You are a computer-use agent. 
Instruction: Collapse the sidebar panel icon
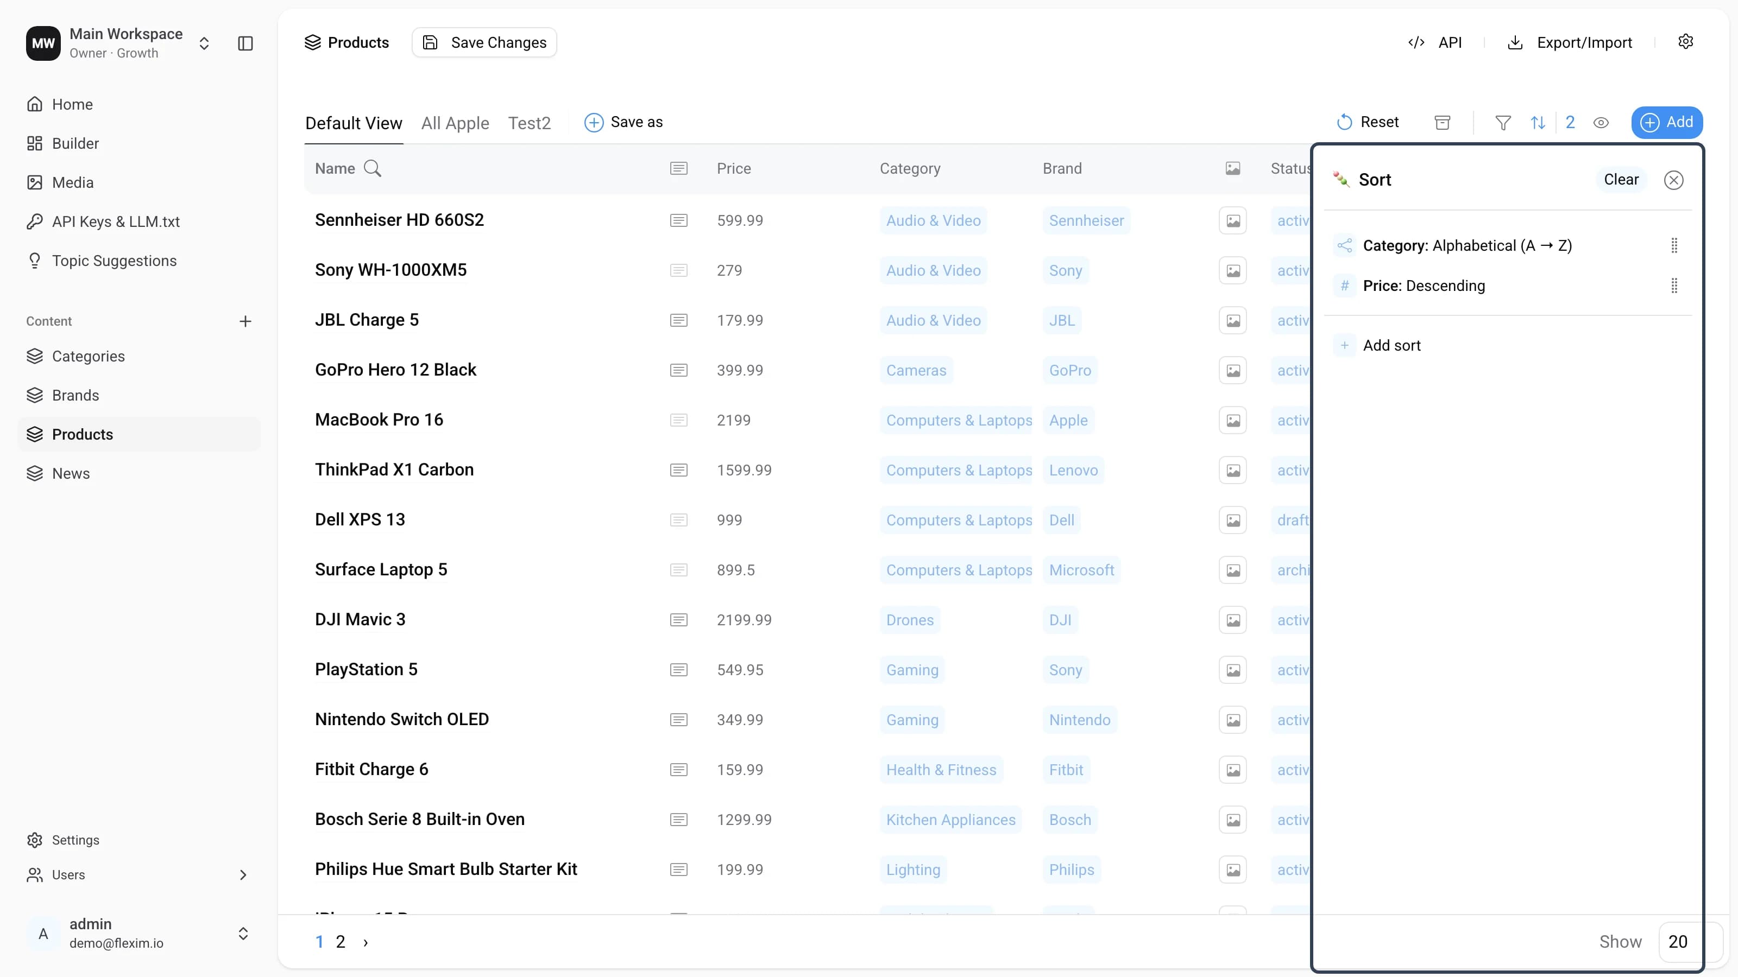point(245,44)
